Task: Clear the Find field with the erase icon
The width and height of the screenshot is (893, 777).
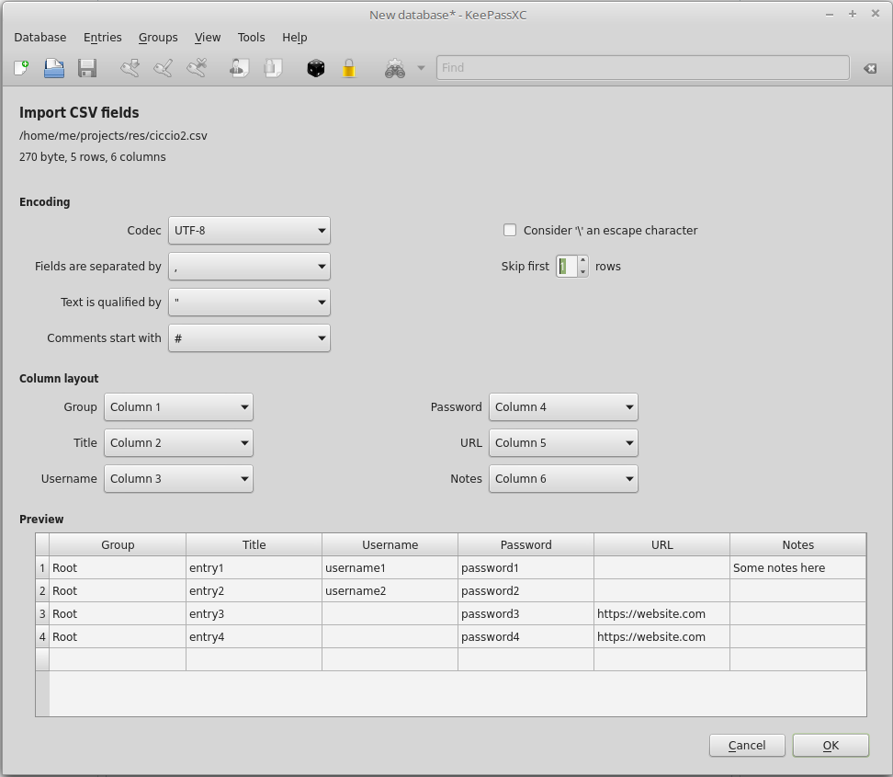Action: coord(869,68)
